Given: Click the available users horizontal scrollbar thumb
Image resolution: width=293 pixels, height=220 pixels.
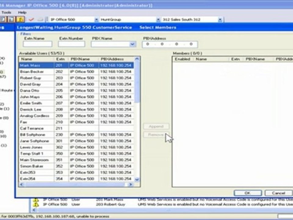Looking at the screenshot, I should click(x=75, y=185).
